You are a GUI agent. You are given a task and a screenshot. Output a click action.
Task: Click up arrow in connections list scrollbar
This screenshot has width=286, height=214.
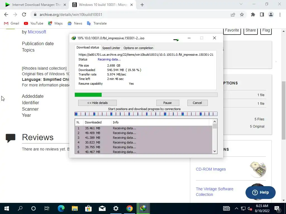215,121
